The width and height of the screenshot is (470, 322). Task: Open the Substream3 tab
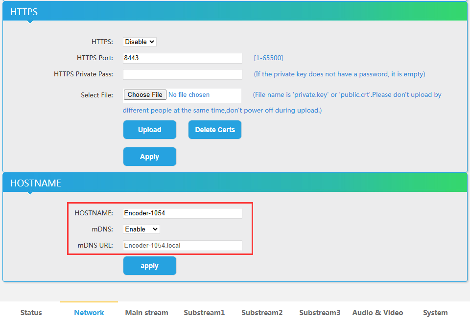(320, 312)
